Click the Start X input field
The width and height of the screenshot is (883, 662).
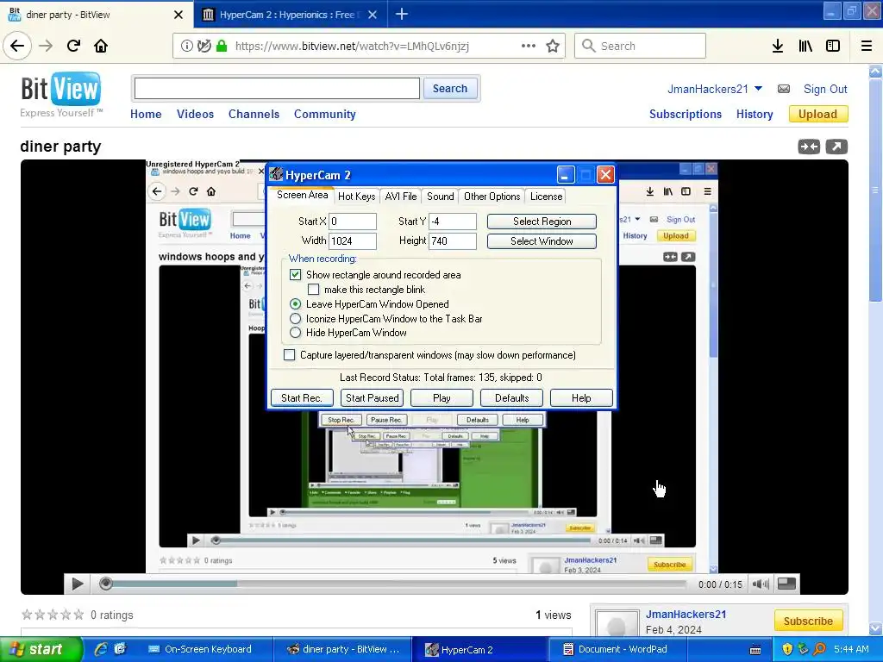click(x=353, y=222)
